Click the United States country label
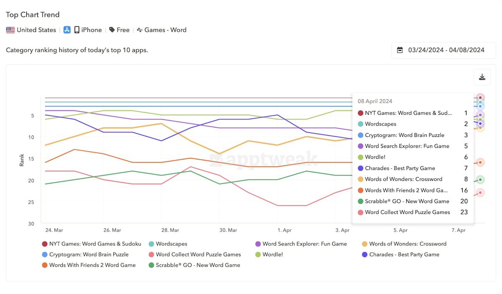Image resolution: width=502 pixels, height=294 pixels. 36,30
